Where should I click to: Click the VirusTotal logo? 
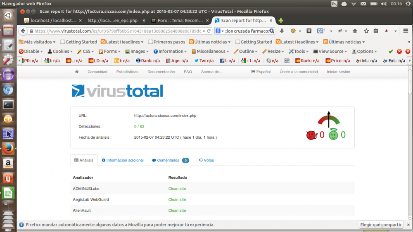[x=117, y=91]
